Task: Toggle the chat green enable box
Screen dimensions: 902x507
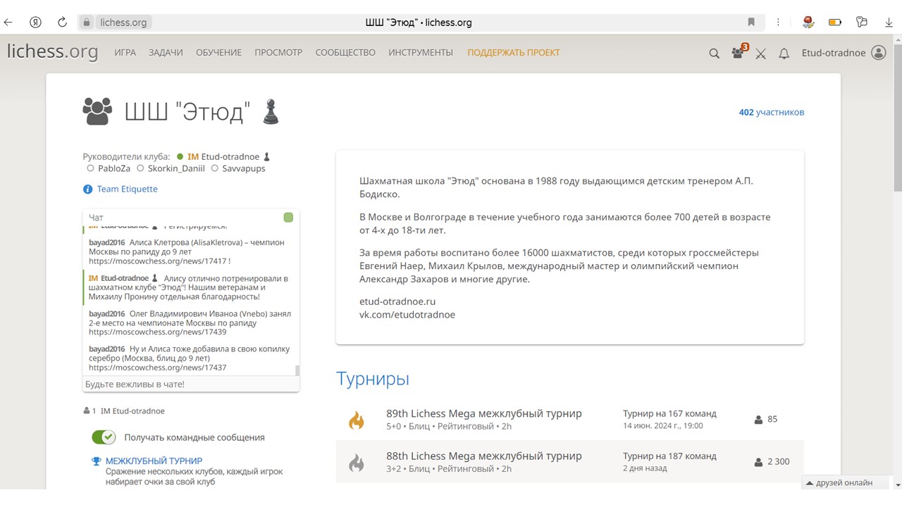Action: pos(288,218)
